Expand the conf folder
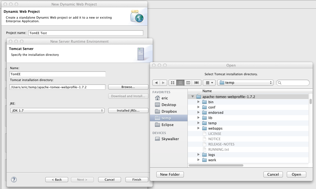316x189 pixels. pyautogui.click(x=199, y=107)
